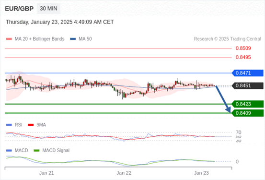Click the Jan 21 date axis label
265x180 pixels.
(46, 173)
